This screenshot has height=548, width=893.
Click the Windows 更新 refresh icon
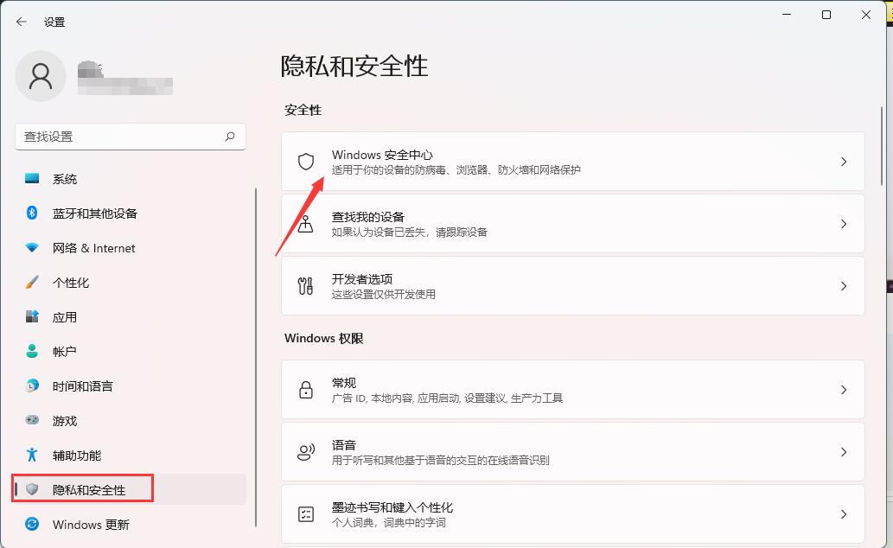point(32,524)
